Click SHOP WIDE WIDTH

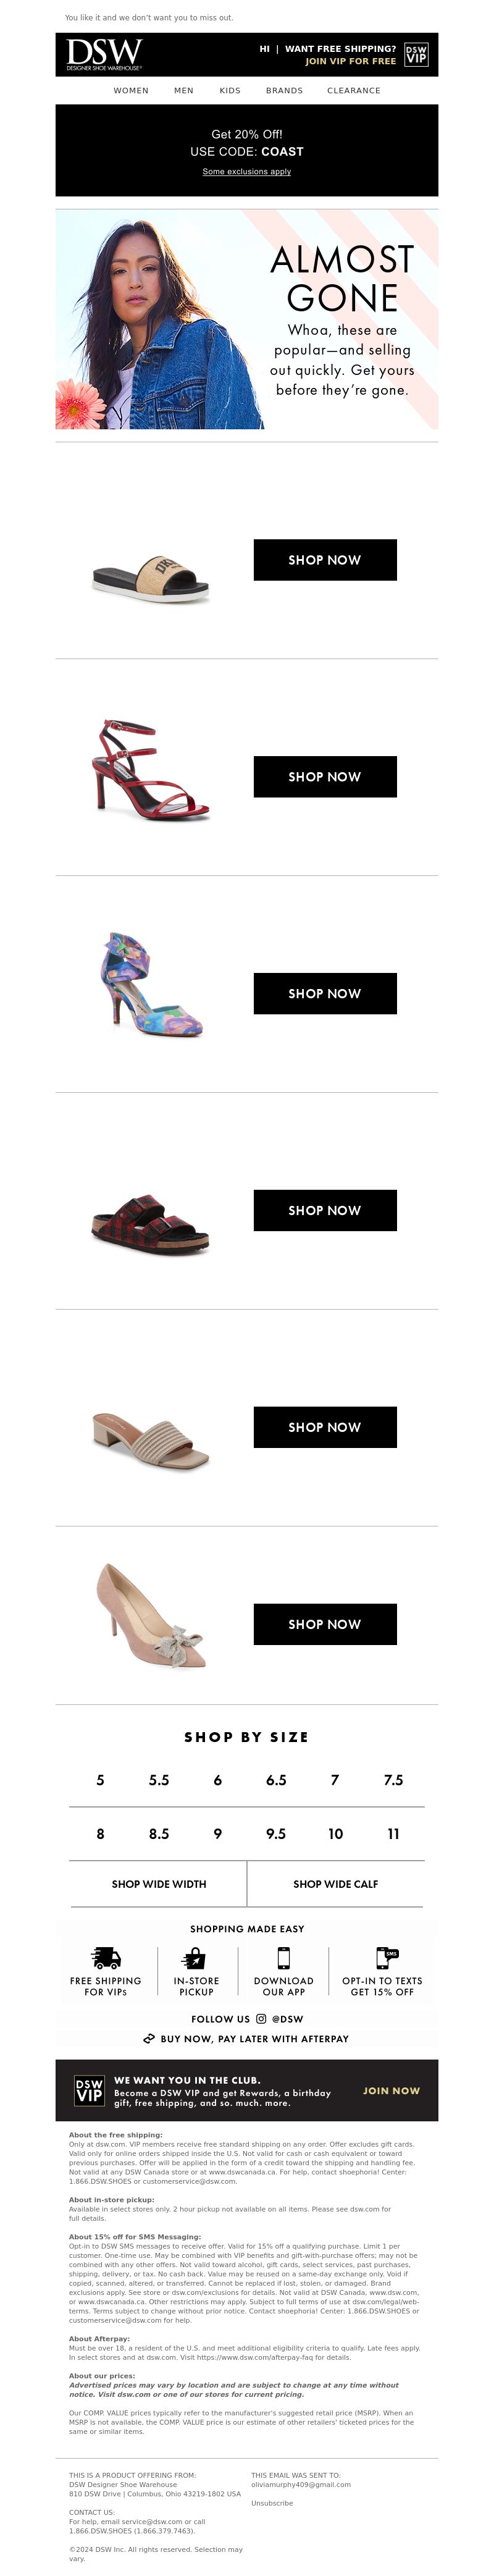coord(159,1884)
